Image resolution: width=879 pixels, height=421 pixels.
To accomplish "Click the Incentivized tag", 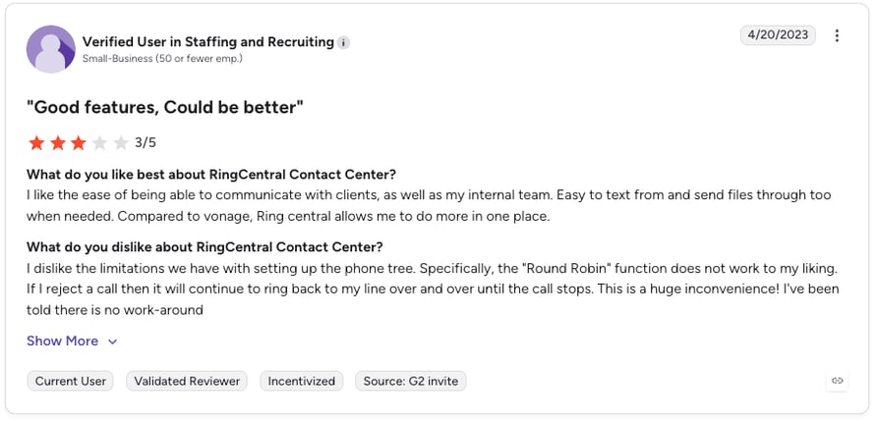I will (301, 381).
